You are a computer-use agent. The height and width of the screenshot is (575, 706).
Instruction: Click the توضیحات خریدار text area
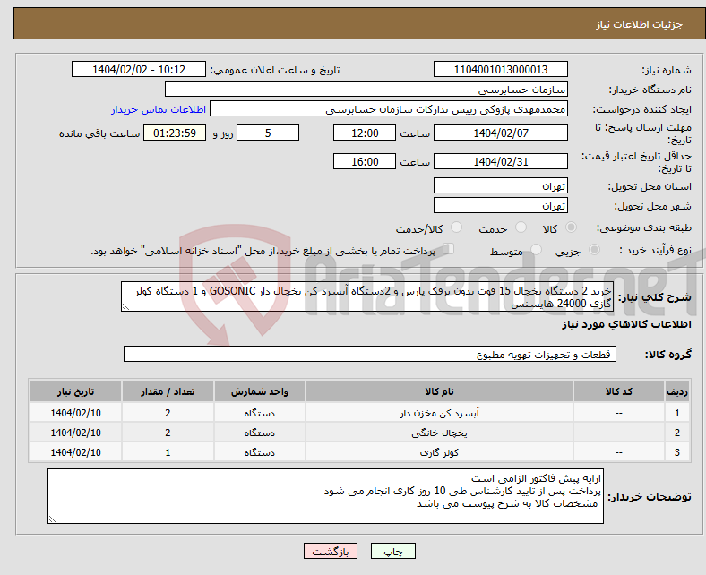[x=325, y=496]
